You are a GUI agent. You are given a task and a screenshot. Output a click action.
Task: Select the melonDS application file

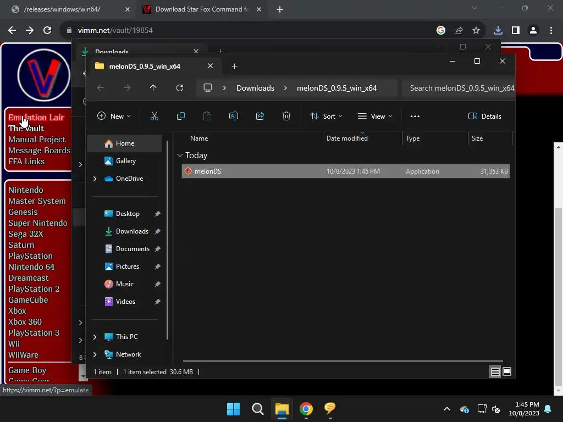coord(345,171)
